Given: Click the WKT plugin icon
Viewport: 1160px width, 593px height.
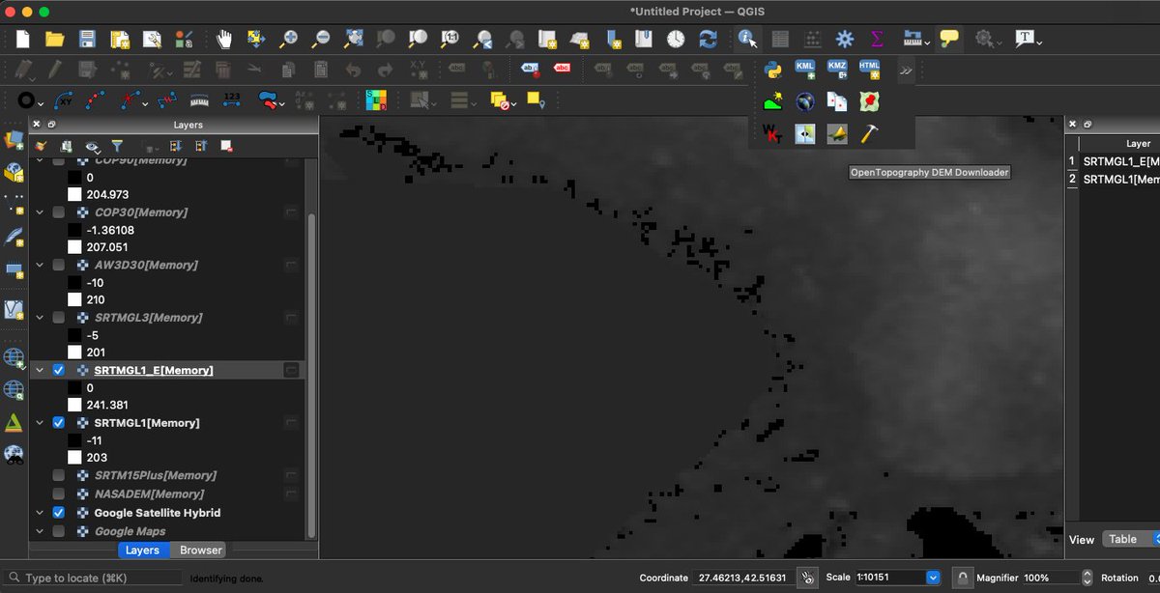Looking at the screenshot, I should point(772,134).
